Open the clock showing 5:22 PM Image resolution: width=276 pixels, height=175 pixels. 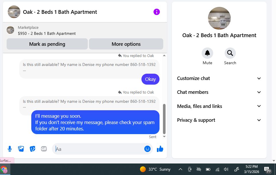(x=252, y=169)
